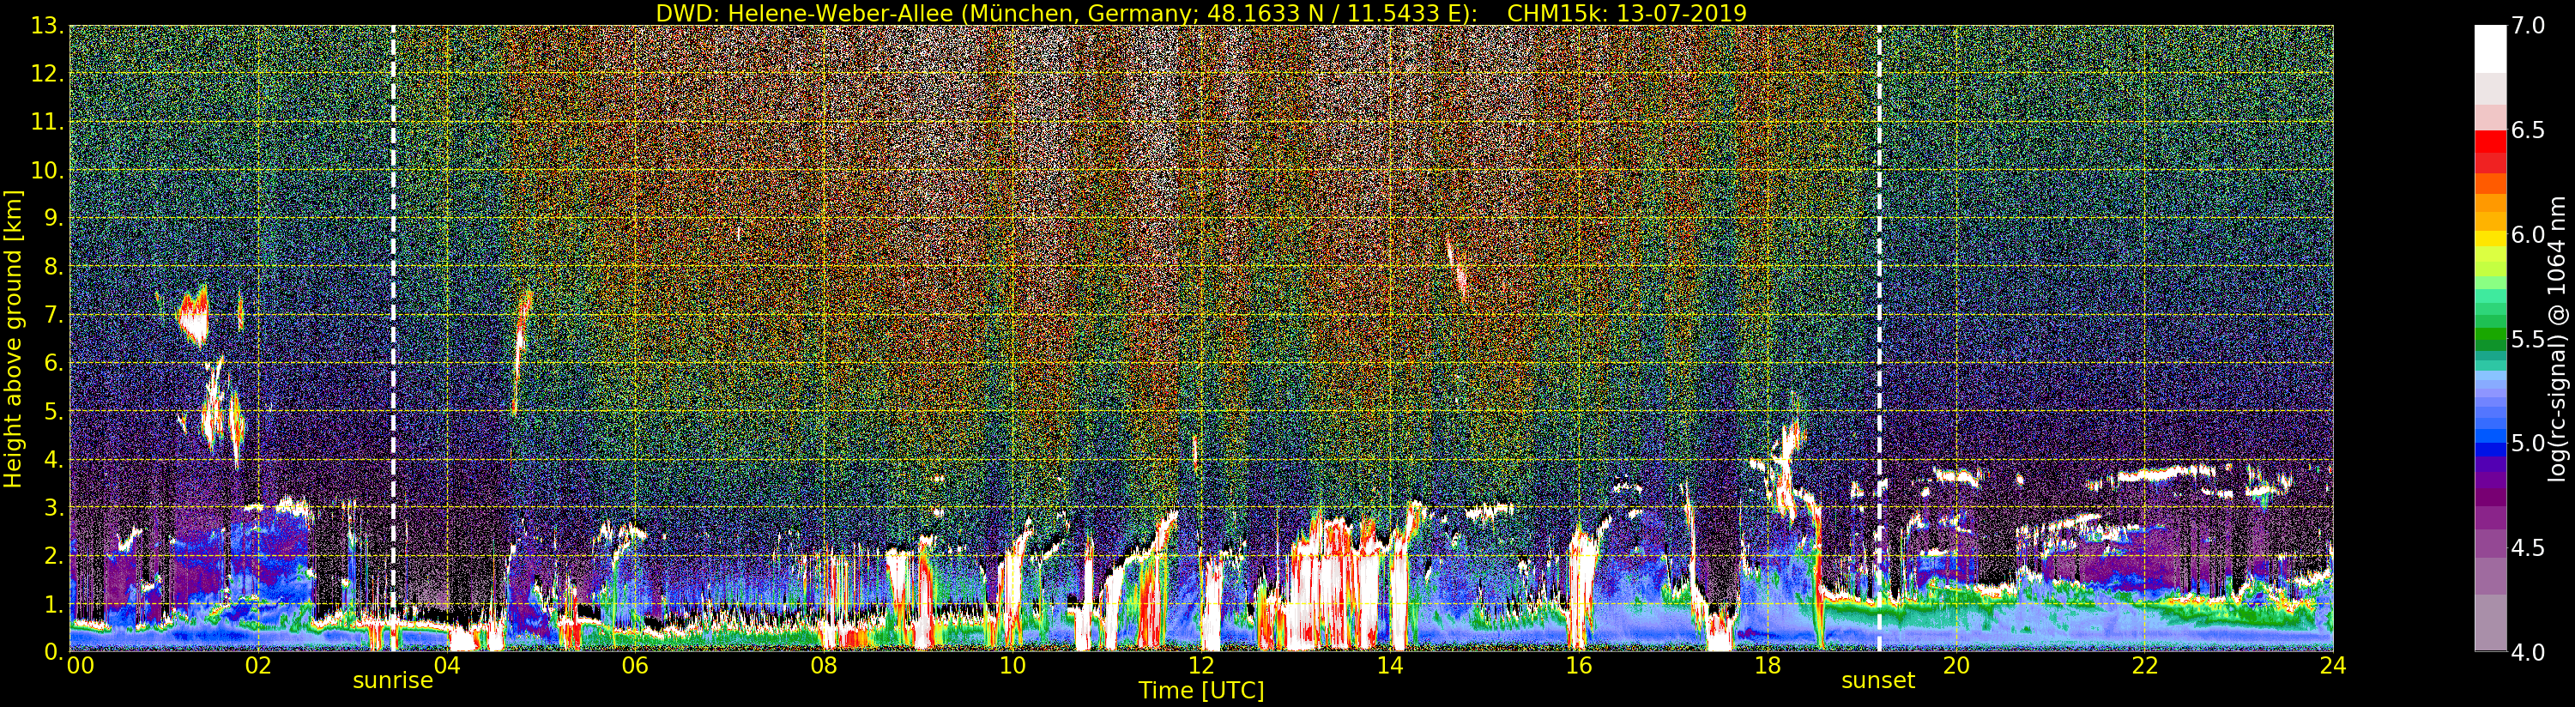
Task: Click the sunrise dashed vertical marker line
Action: point(393,338)
